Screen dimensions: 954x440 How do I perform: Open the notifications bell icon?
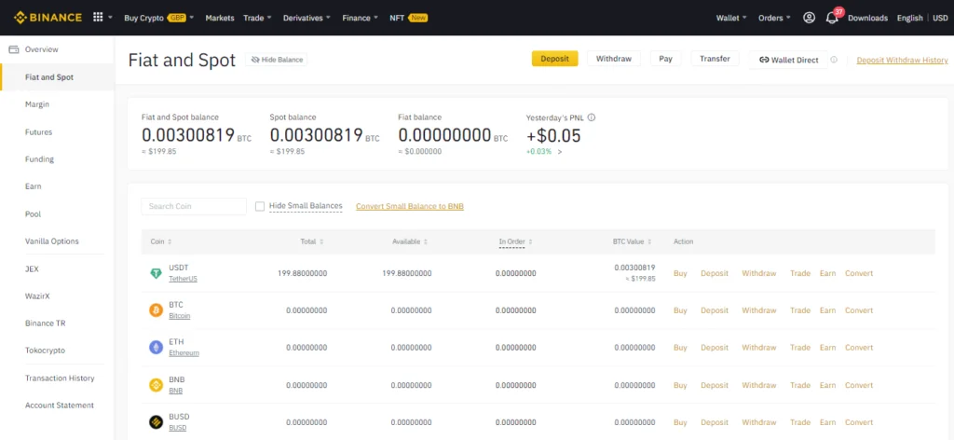832,19
